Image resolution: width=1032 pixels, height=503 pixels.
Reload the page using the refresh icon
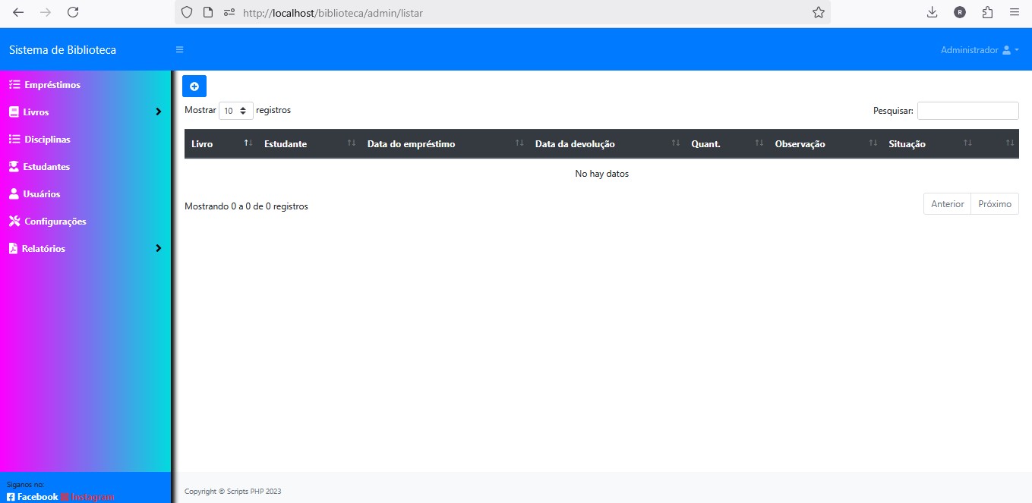(73, 12)
